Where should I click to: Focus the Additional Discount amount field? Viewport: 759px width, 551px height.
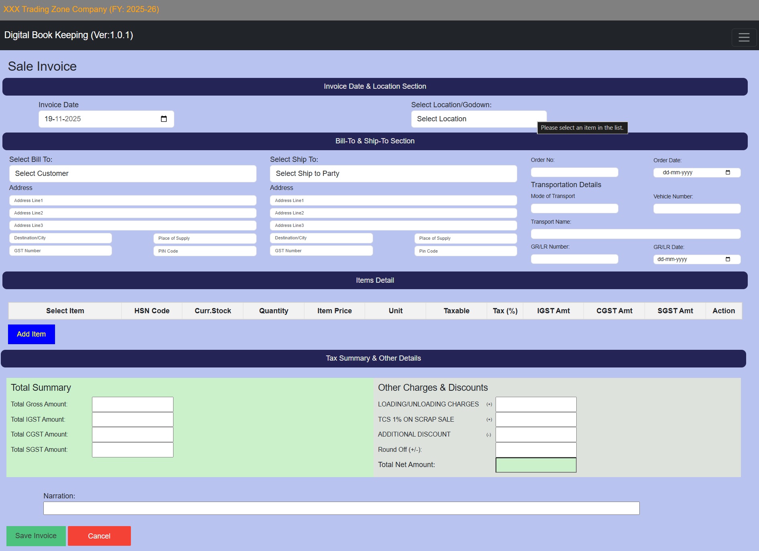coord(536,435)
